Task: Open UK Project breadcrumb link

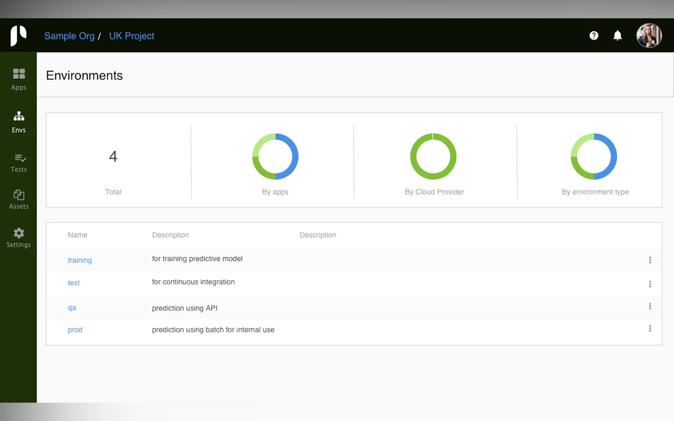Action: (132, 36)
